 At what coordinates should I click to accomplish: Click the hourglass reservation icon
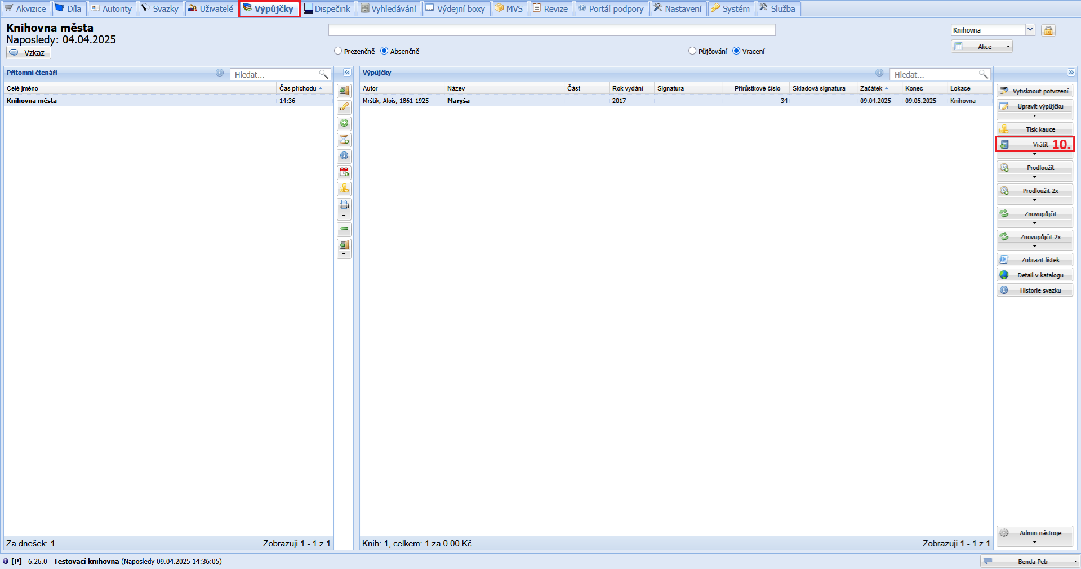click(x=344, y=140)
